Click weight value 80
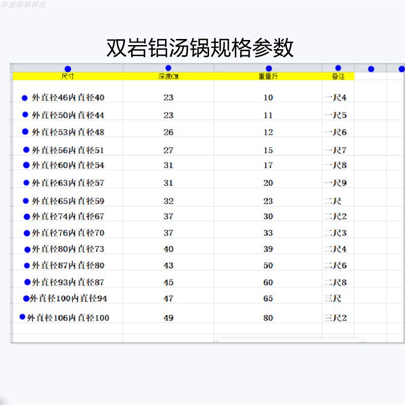The image size is (405, 405). click(x=268, y=318)
